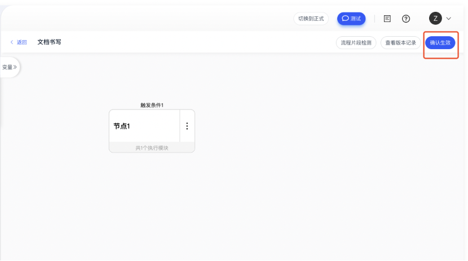Image resolution: width=468 pixels, height=261 pixels.
Task: Switch to formal mode via 切换到正式
Action: [311, 19]
